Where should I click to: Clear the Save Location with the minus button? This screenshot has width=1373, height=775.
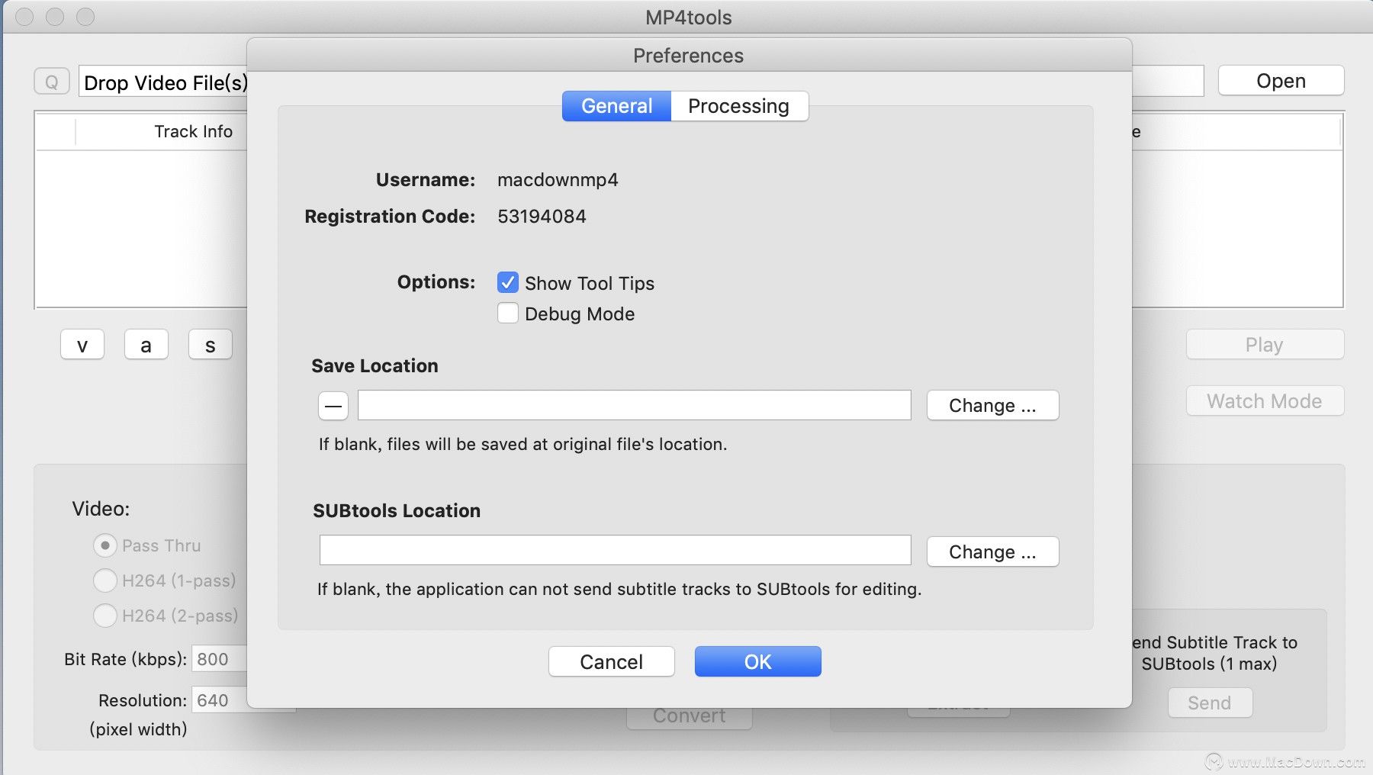[333, 406]
